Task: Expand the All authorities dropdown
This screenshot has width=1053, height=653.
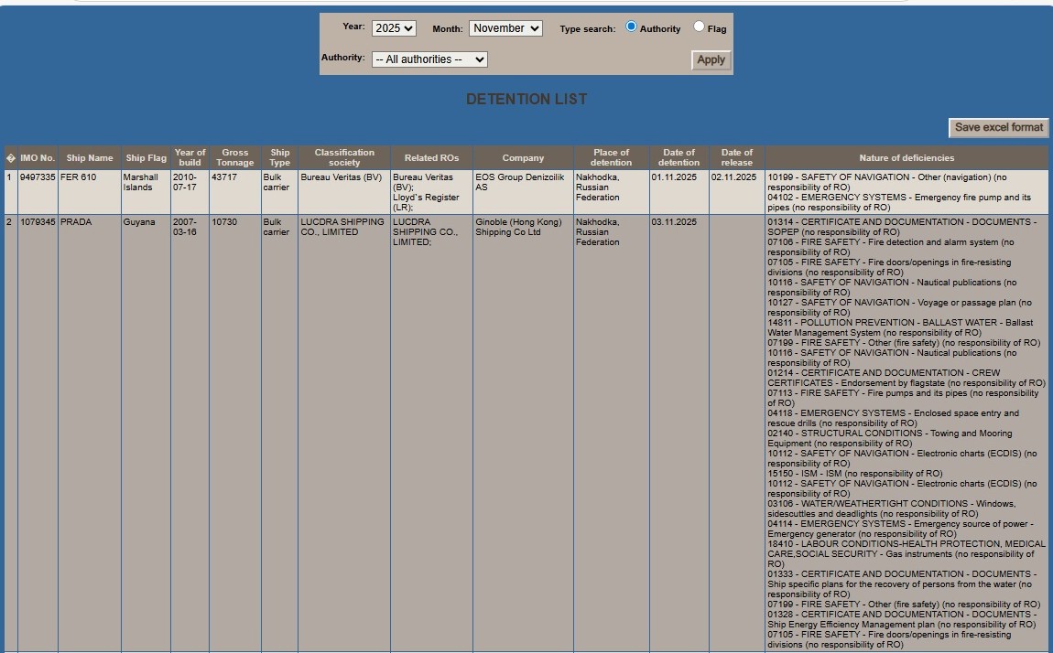Action: 429,59
